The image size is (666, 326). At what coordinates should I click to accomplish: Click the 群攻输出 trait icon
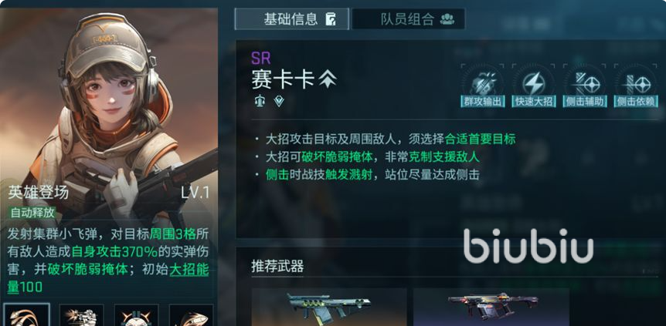point(483,84)
